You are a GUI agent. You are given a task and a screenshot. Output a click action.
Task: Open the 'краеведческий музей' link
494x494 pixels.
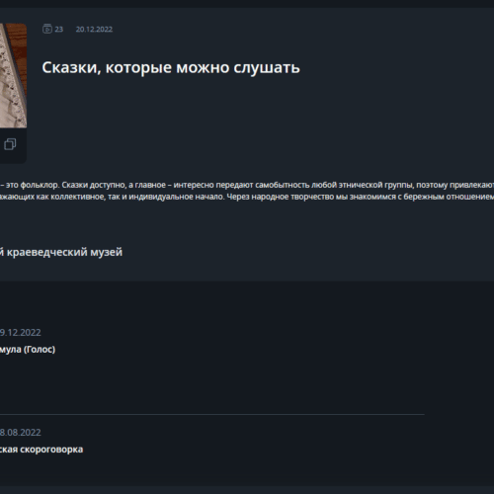64,252
